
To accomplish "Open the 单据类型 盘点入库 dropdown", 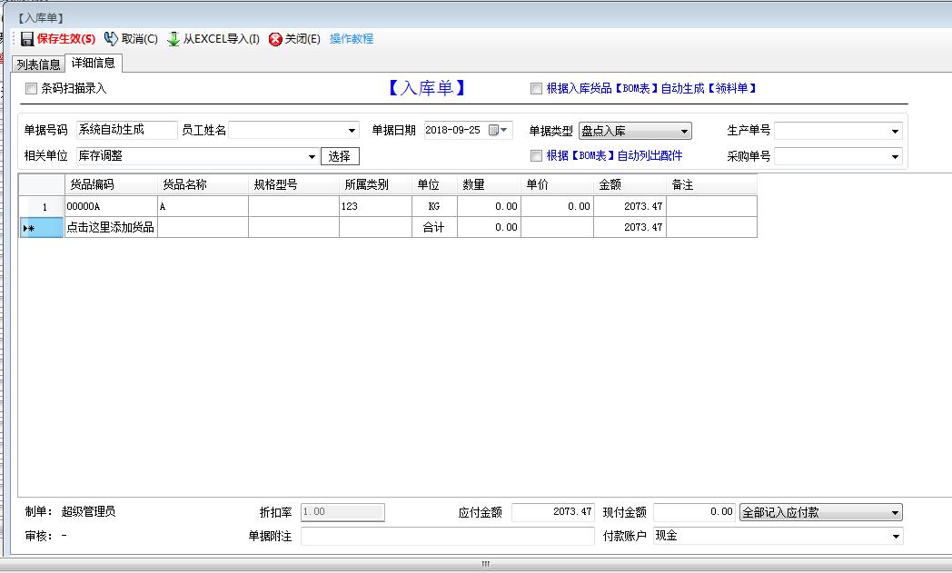I will pyautogui.click(x=684, y=132).
